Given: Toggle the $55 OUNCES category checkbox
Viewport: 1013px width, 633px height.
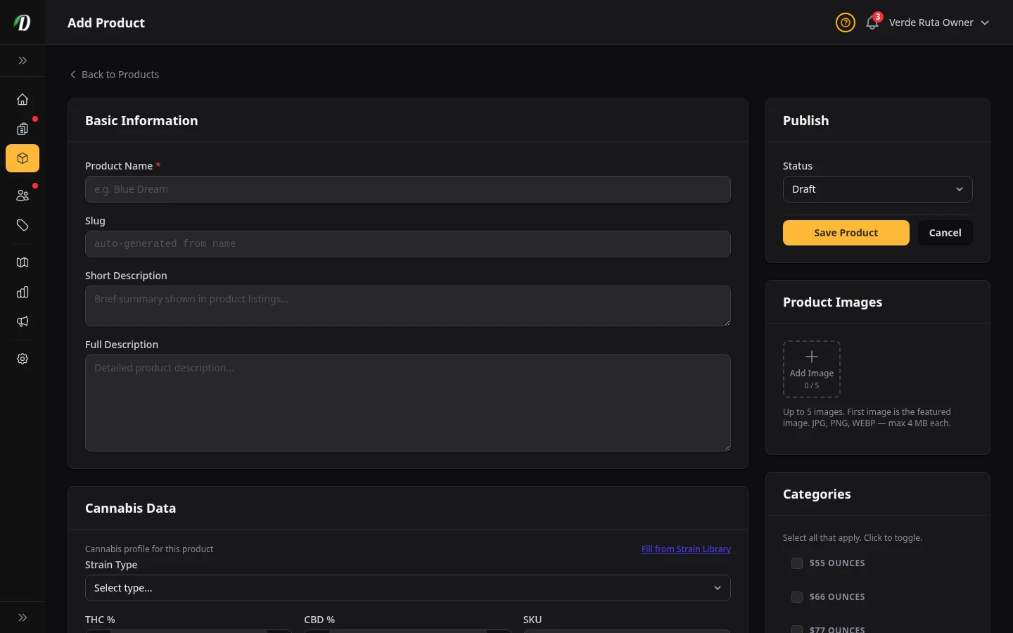Looking at the screenshot, I should point(797,563).
